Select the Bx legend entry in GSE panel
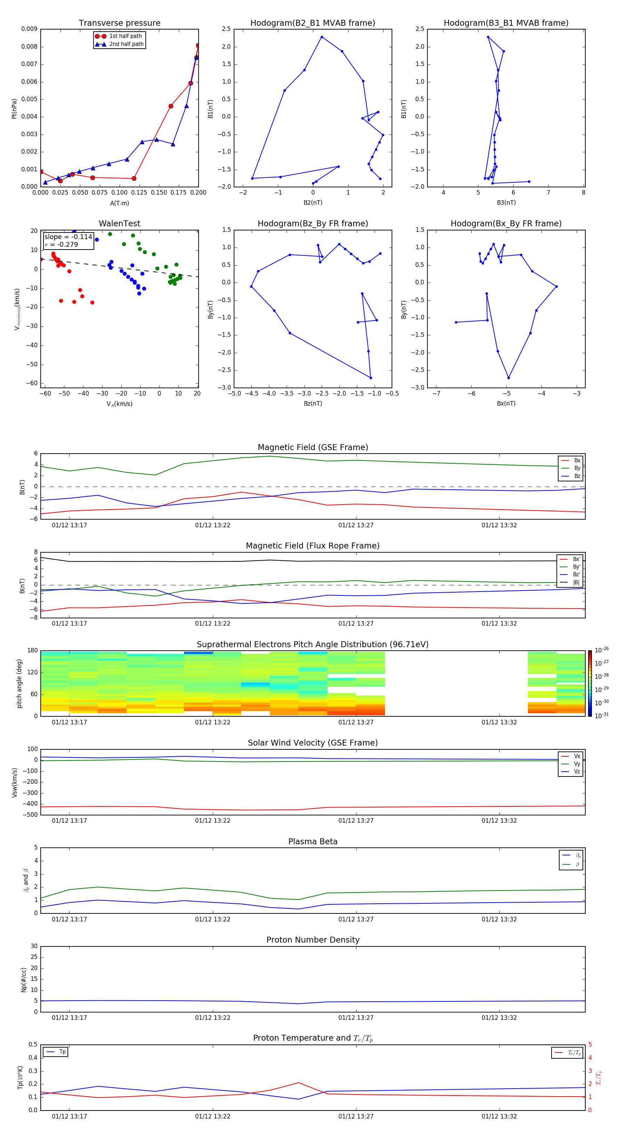626x1147 pixels. (x=571, y=461)
